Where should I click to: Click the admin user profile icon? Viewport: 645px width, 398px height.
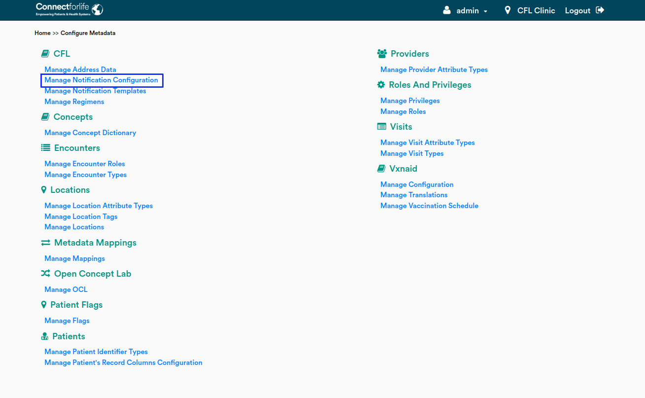(x=447, y=10)
